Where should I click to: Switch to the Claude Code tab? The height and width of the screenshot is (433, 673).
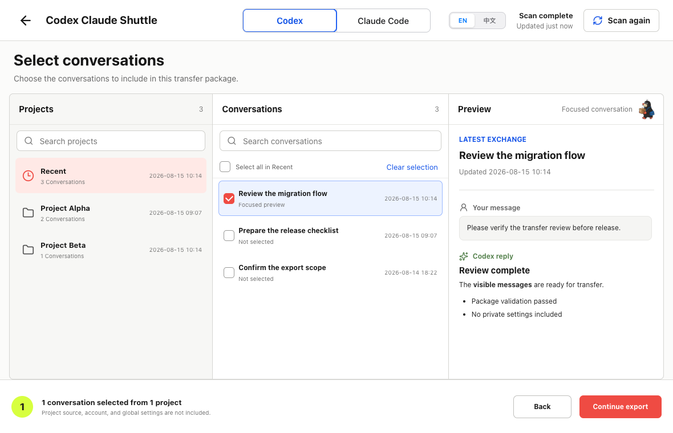pyautogui.click(x=383, y=21)
